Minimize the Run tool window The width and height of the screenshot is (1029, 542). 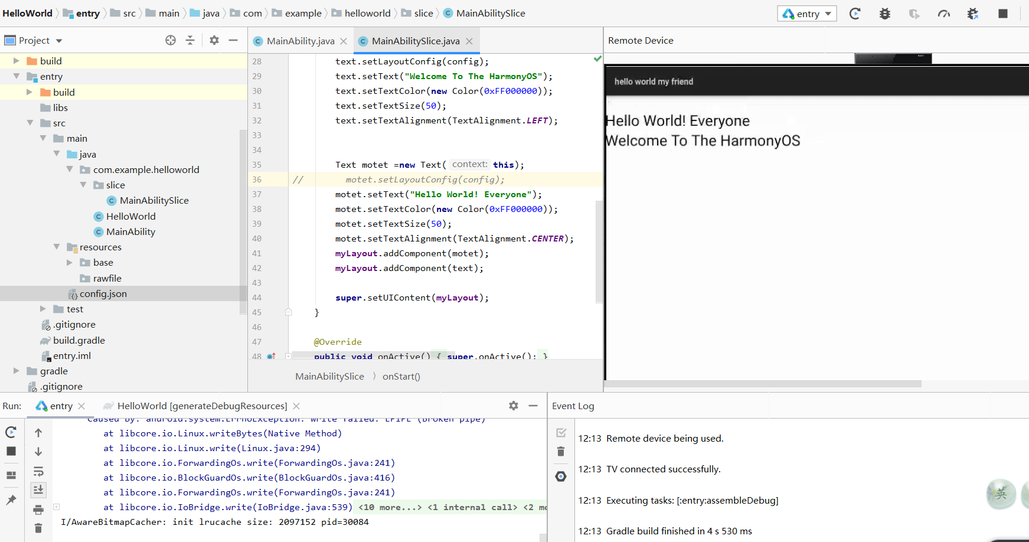pos(533,406)
